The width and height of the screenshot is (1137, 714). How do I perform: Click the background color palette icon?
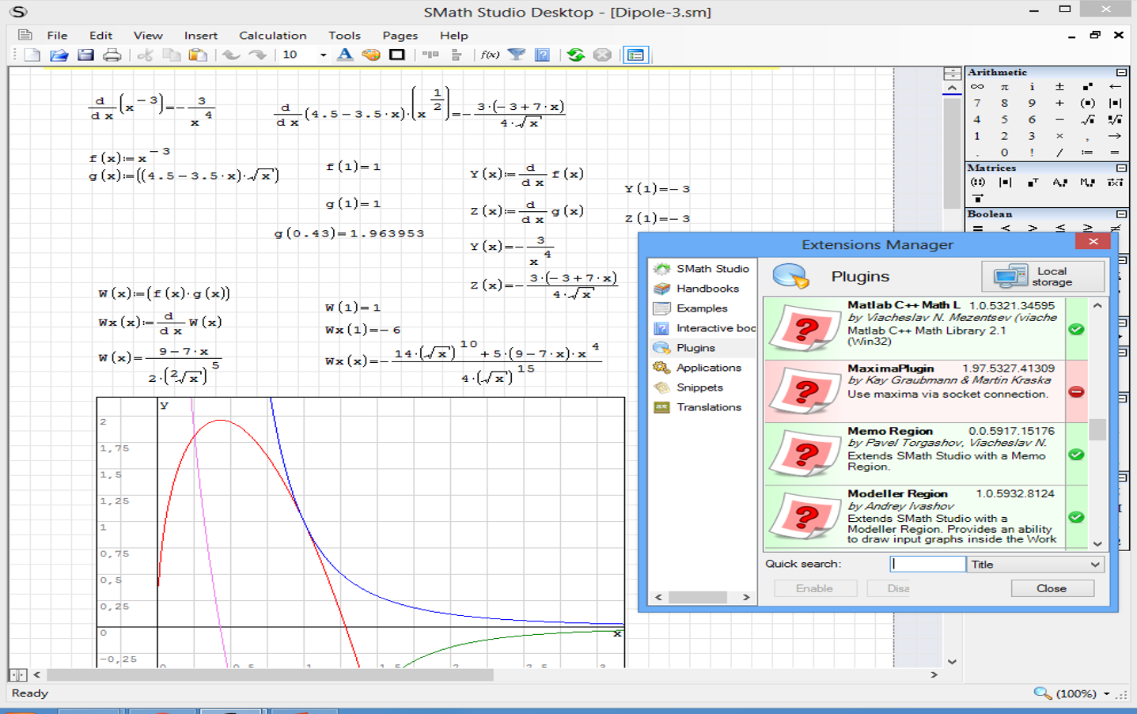370,55
